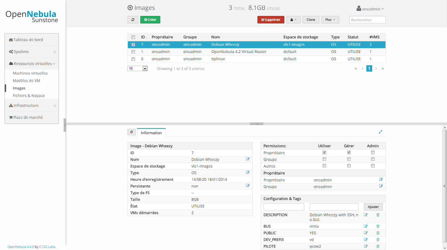Click the Rechercher search field
The image size is (447, 250).
[x=367, y=20]
